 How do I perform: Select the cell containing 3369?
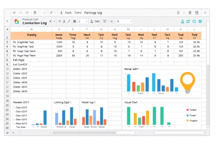59,47
